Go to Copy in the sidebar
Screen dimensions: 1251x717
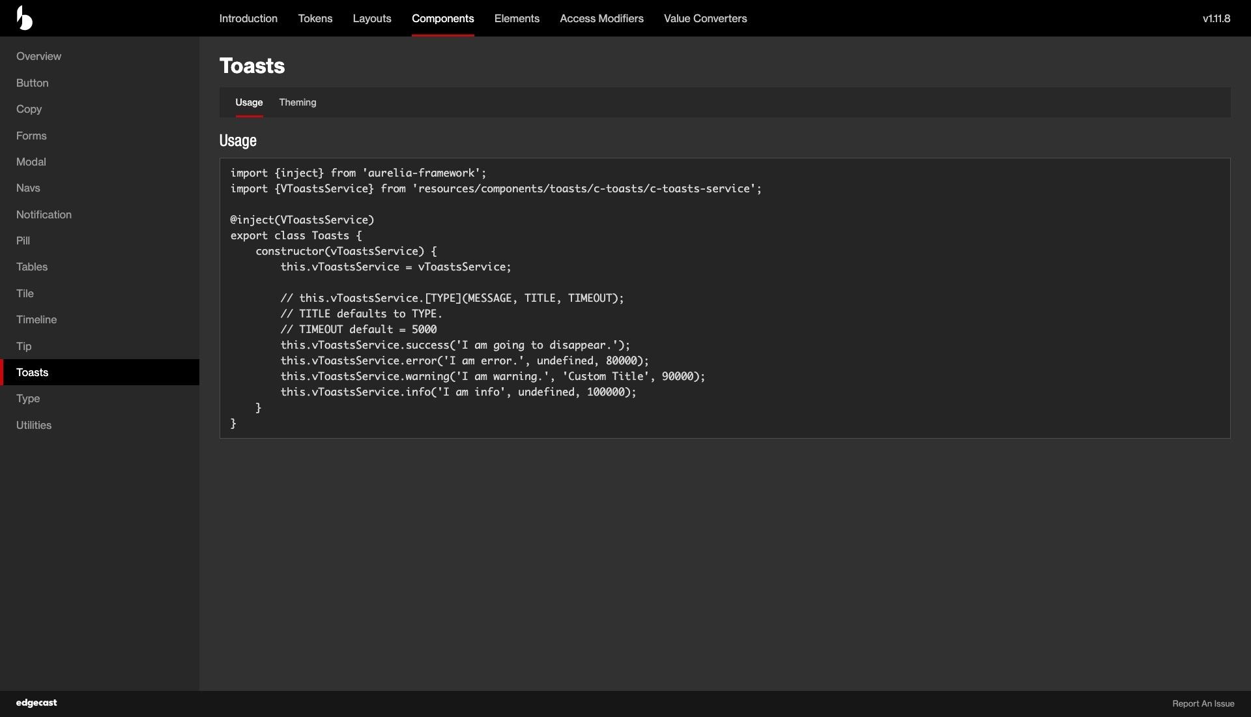(100, 109)
